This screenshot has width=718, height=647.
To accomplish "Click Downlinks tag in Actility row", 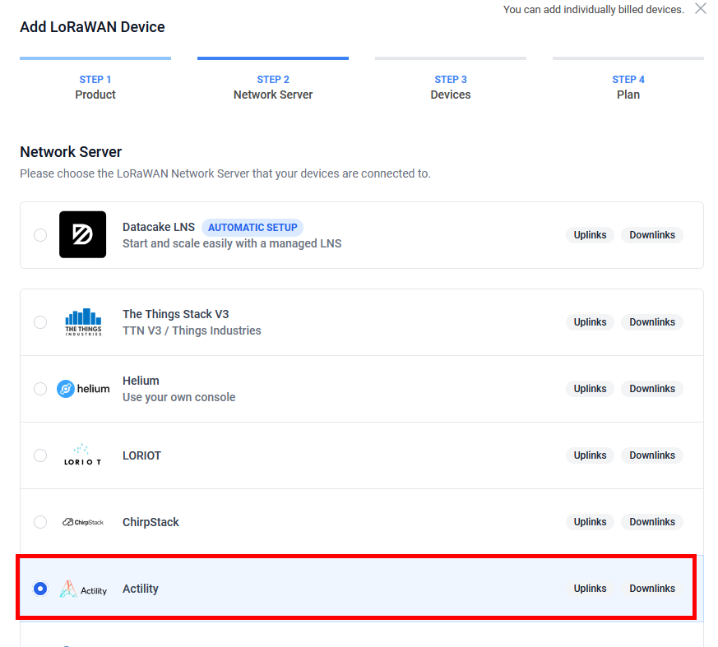I will tap(652, 589).
